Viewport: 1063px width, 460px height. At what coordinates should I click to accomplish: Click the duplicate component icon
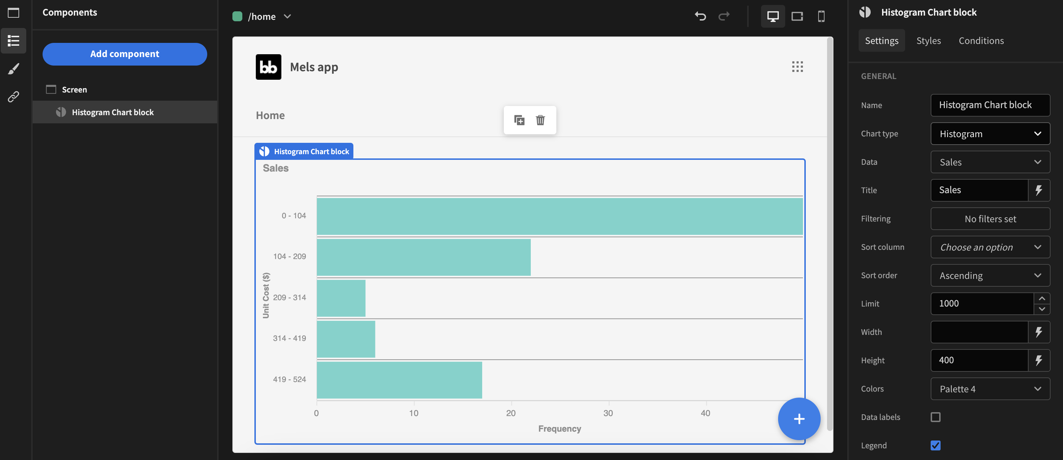[519, 120]
